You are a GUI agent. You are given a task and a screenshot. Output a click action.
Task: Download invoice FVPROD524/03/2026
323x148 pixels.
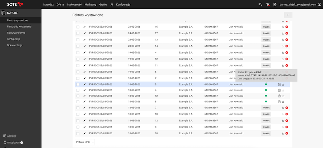click(x=282, y=40)
